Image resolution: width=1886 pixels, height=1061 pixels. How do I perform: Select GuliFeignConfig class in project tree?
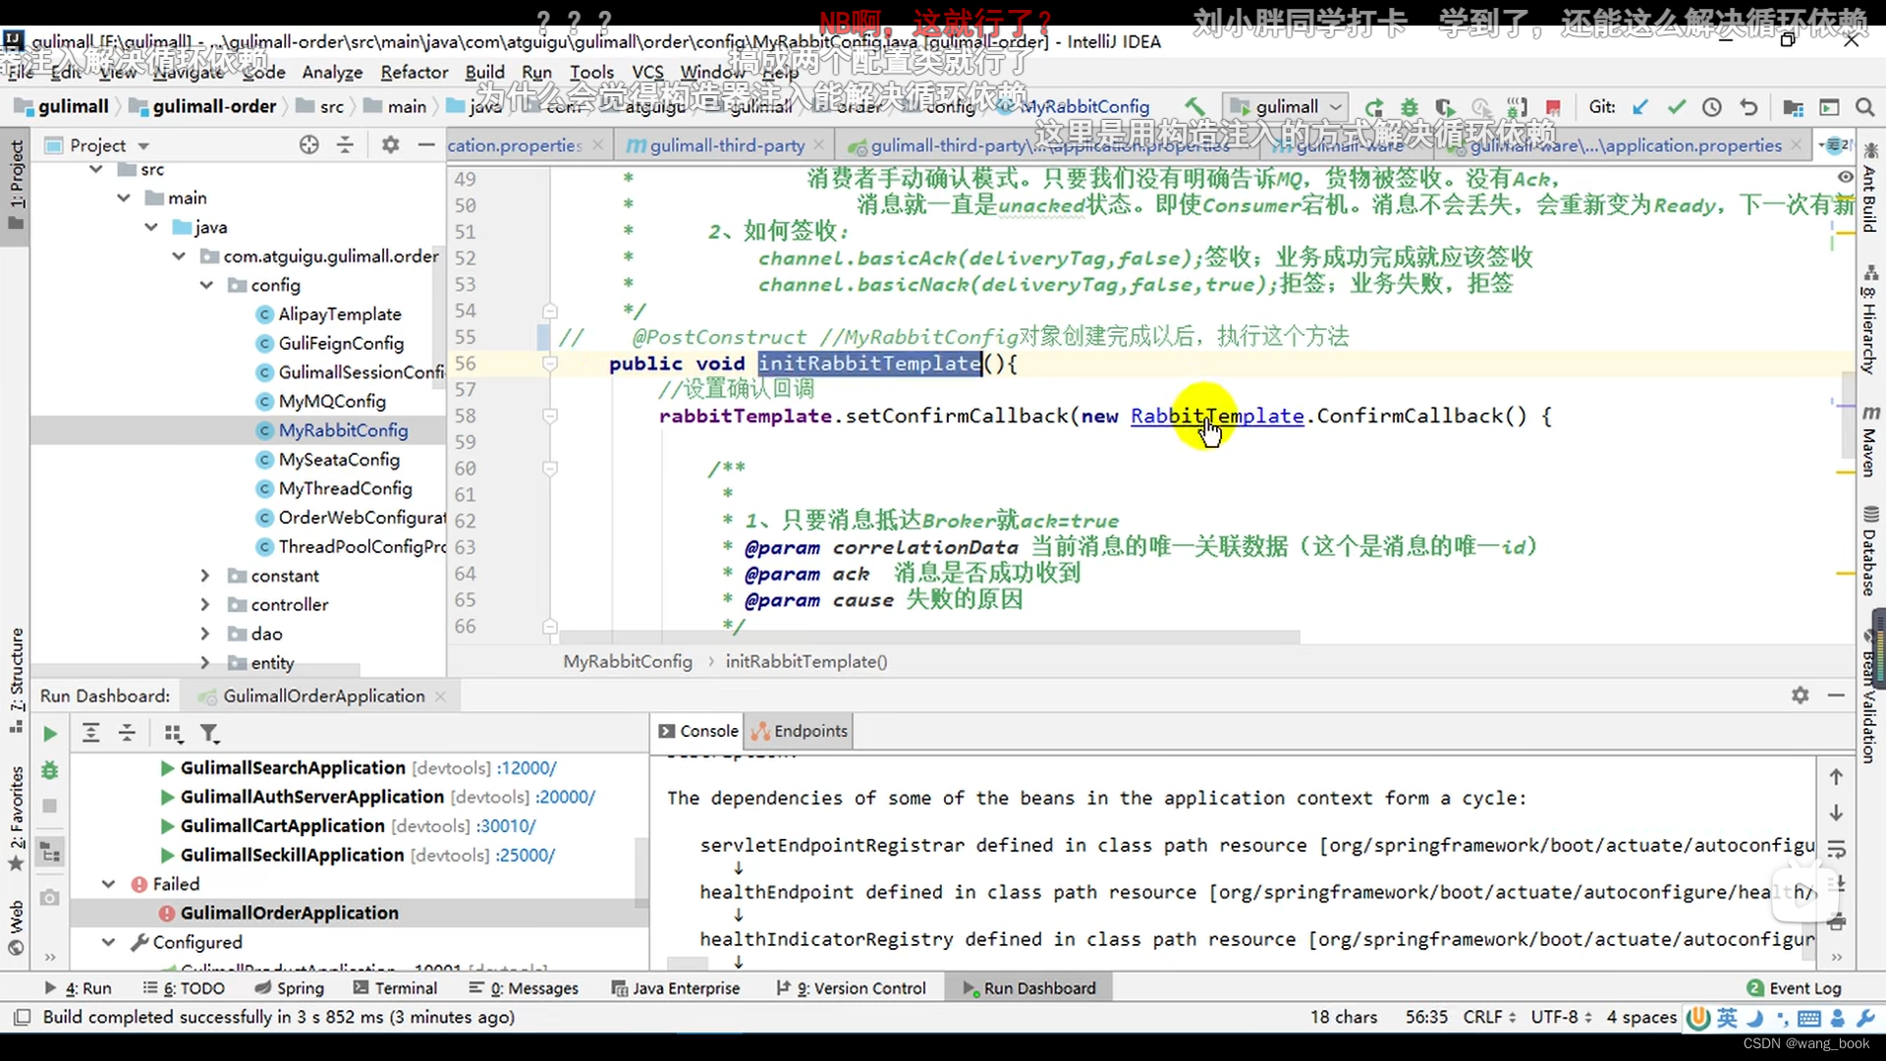(x=341, y=343)
